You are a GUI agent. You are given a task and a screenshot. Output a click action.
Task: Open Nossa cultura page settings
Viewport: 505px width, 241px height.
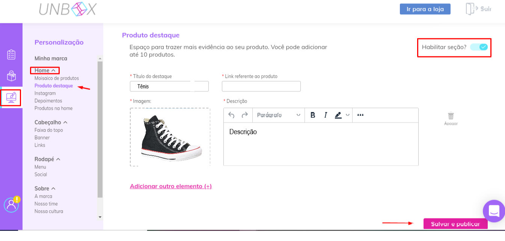tap(49, 211)
